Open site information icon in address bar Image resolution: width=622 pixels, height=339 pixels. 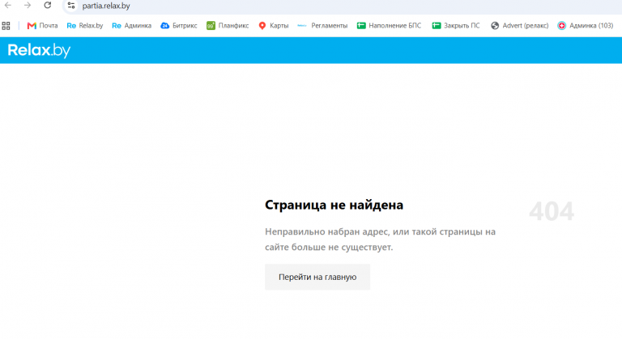click(x=71, y=6)
